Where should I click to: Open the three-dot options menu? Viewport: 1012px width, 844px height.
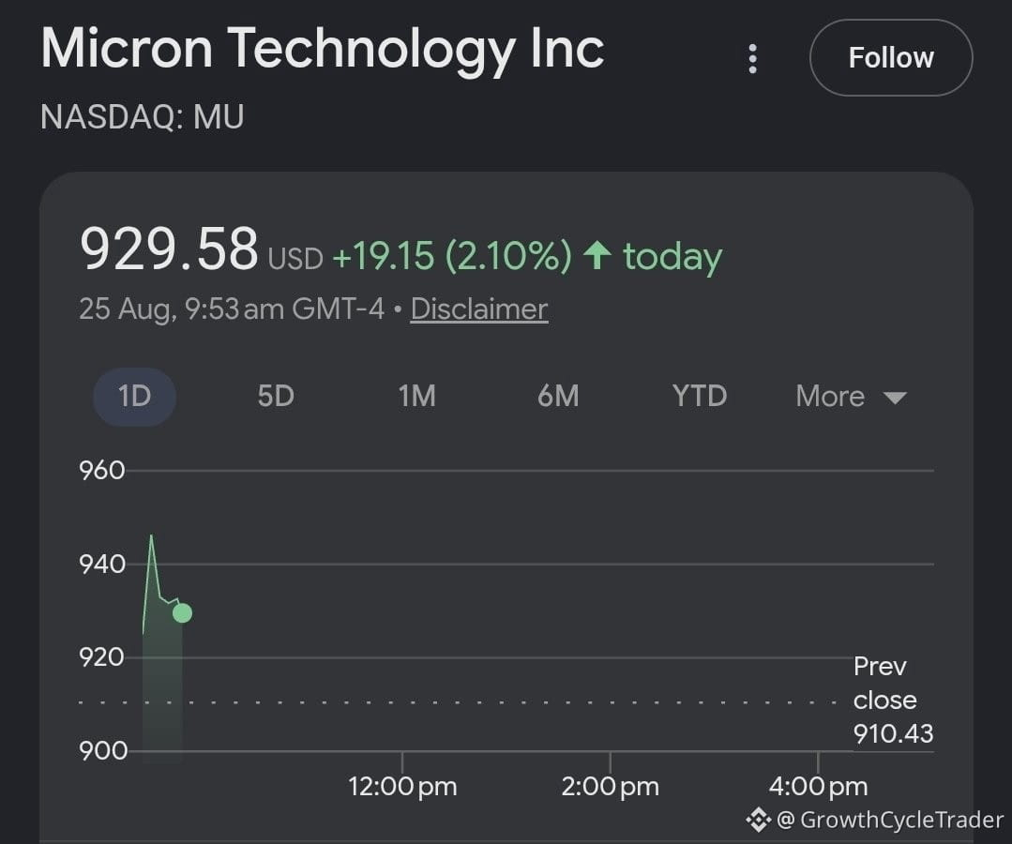[x=752, y=59]
